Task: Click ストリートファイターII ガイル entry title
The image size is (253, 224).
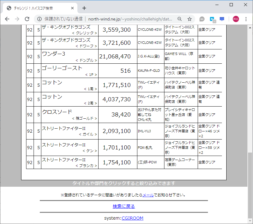Action: [x=64, y=128]
